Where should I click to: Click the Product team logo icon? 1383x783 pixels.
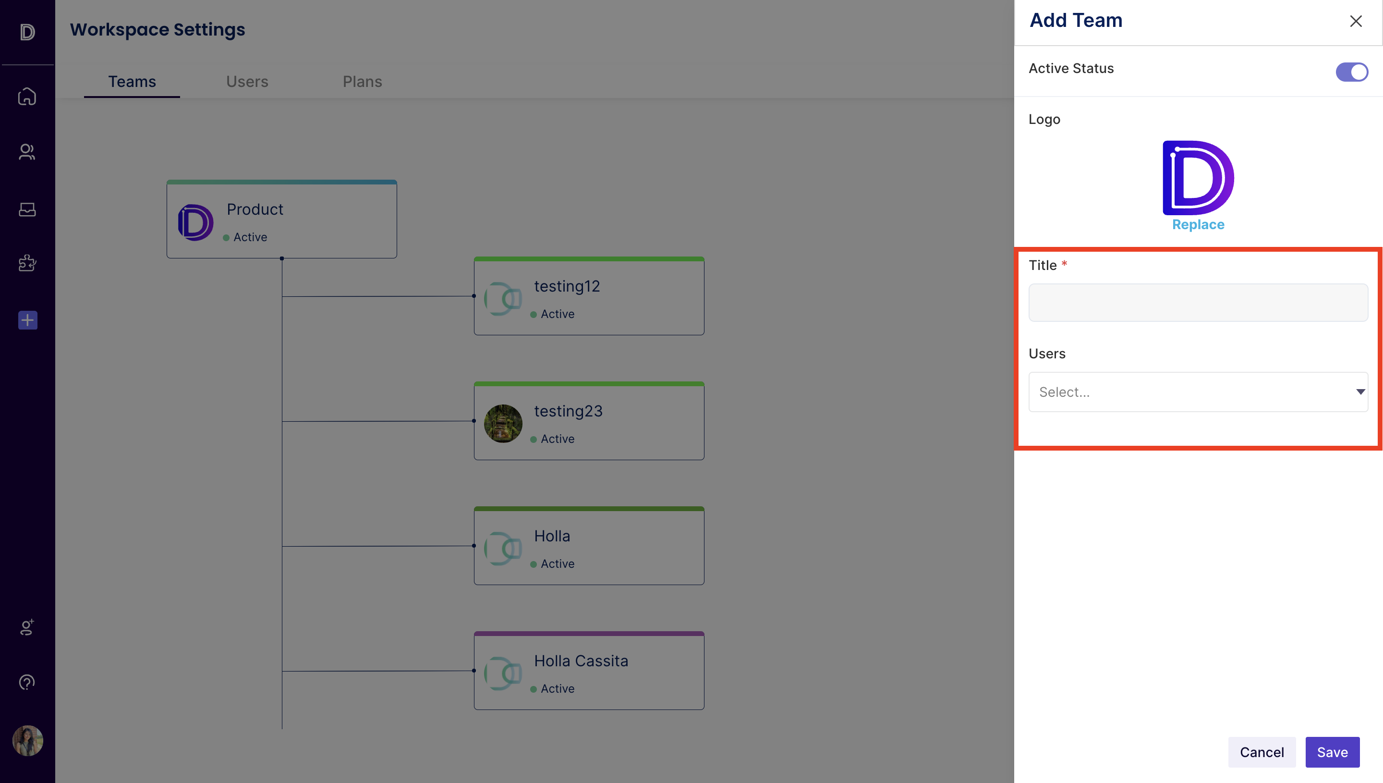point(195,222)
